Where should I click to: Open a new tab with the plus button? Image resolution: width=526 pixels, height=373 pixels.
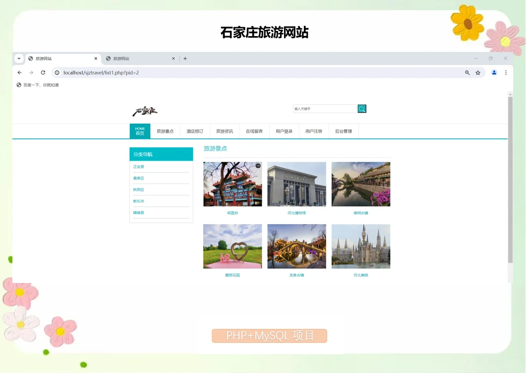[x=185, y=58]
